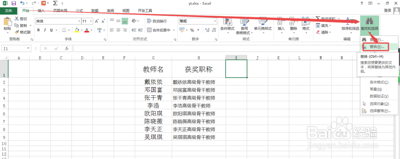Save the workbook with the floppy icon
The width and height of the screenshot is (400, 159).
click(14, 3)
